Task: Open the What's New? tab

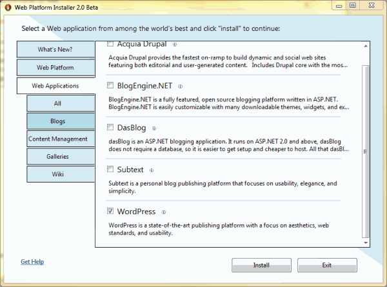Action: [55, 50]
